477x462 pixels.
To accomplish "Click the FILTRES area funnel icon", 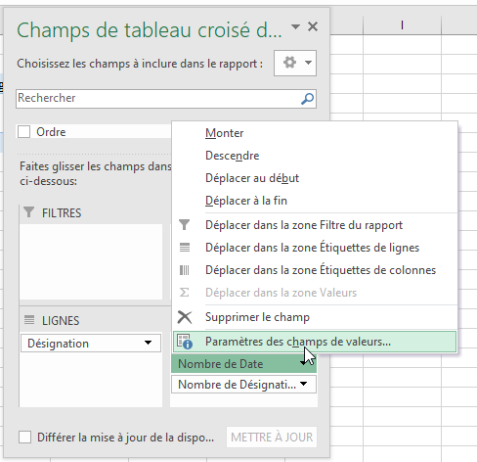I will 28,212.
